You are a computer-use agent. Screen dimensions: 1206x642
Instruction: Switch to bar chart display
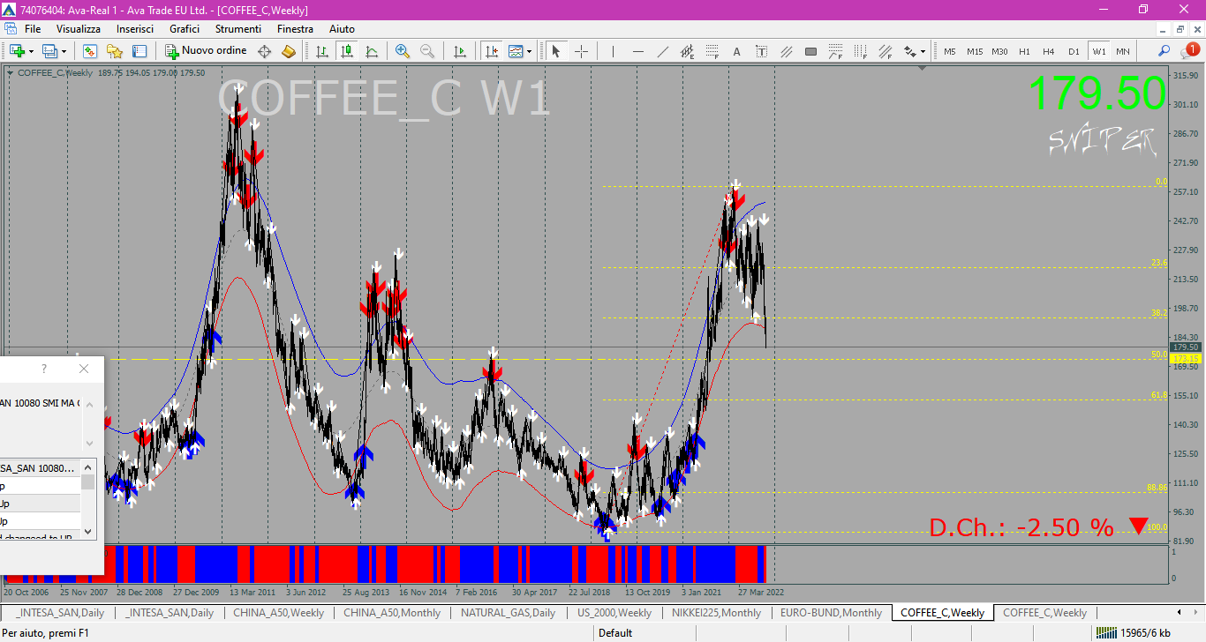pyautogui.click(x=322, y=51)
